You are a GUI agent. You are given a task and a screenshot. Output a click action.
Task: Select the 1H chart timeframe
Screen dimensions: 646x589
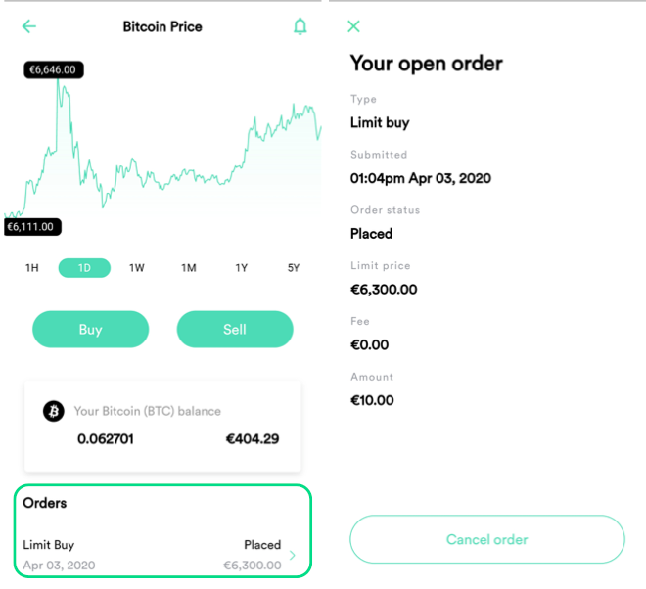32,268
